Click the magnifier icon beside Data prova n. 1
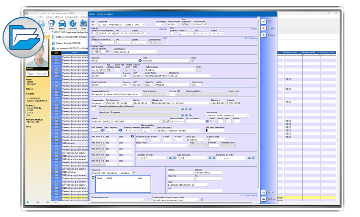This screenshot has width=360, height=217. (132, 137)
